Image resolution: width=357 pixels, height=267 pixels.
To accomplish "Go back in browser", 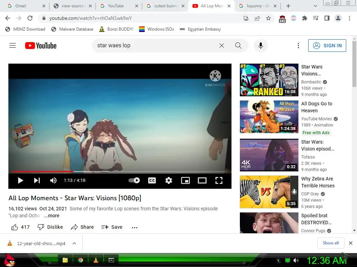I will point(8,18).
